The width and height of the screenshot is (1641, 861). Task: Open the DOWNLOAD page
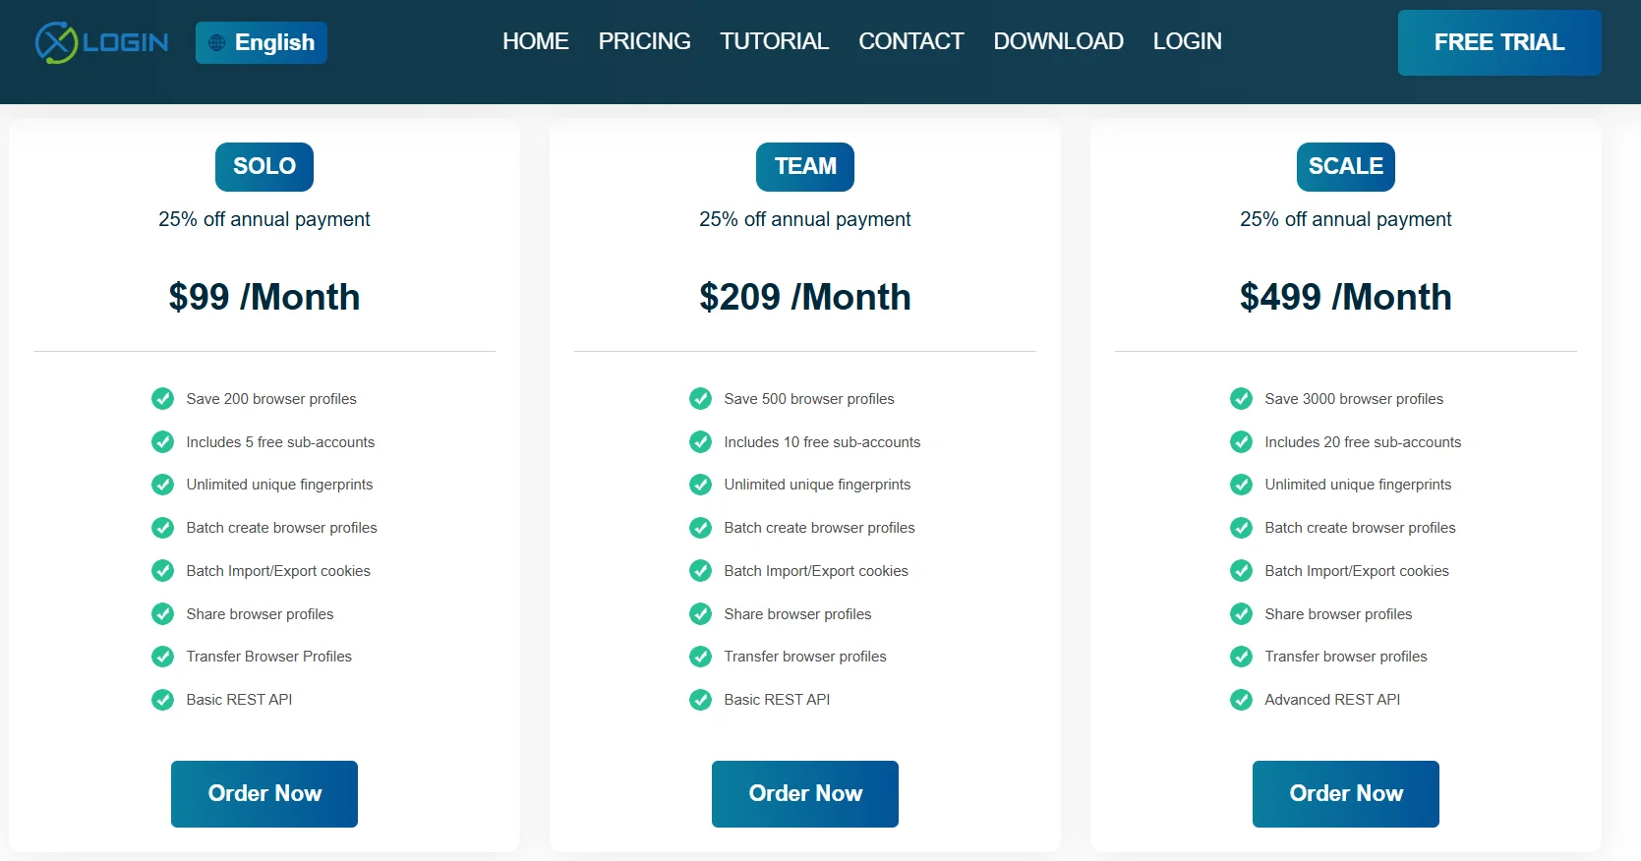point(1059,41)
